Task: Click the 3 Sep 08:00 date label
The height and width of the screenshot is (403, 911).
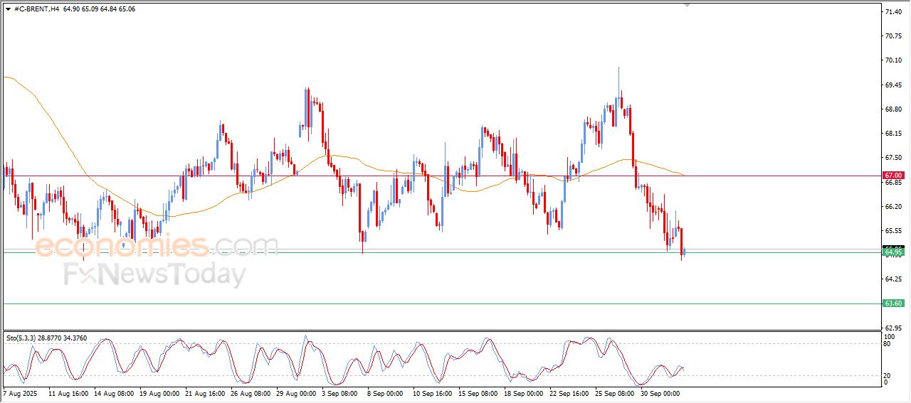Action: [339, 392]
